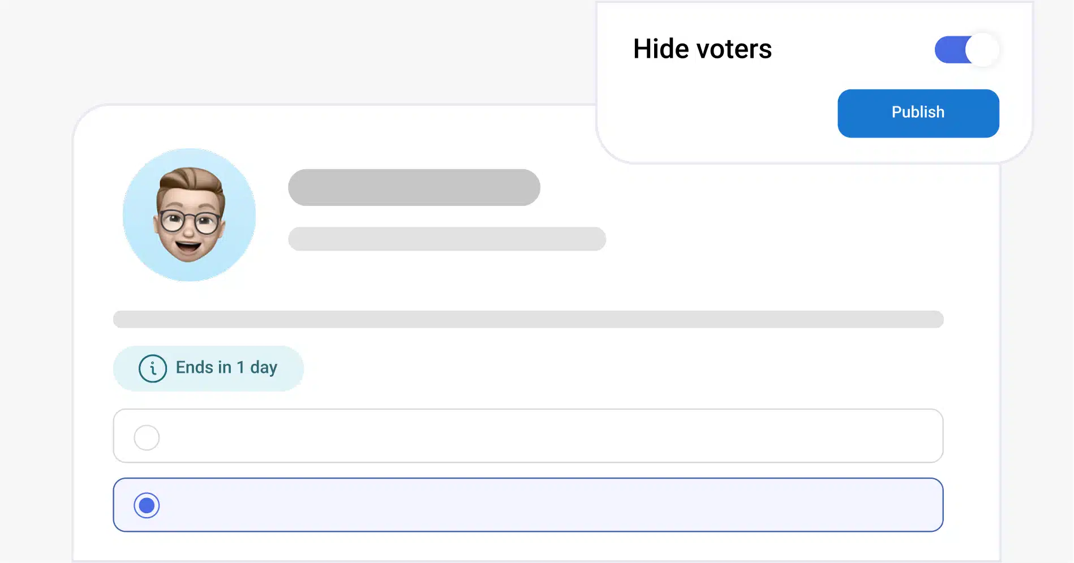Click the info icon beside Ends in
The width and height of the screenshot is (1074, 563).
pyautogui.click(x=153, y=368)
